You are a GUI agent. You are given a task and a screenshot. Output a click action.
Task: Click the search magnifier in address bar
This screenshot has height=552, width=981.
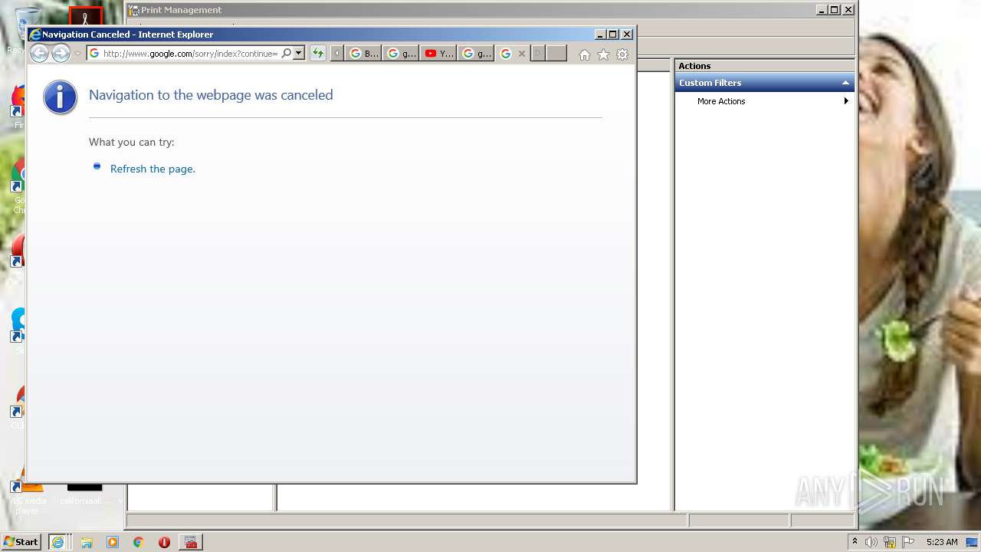point(287,54)
